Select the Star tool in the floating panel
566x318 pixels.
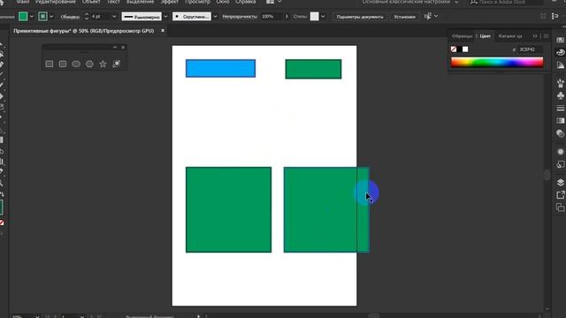(x=103, y=64)
